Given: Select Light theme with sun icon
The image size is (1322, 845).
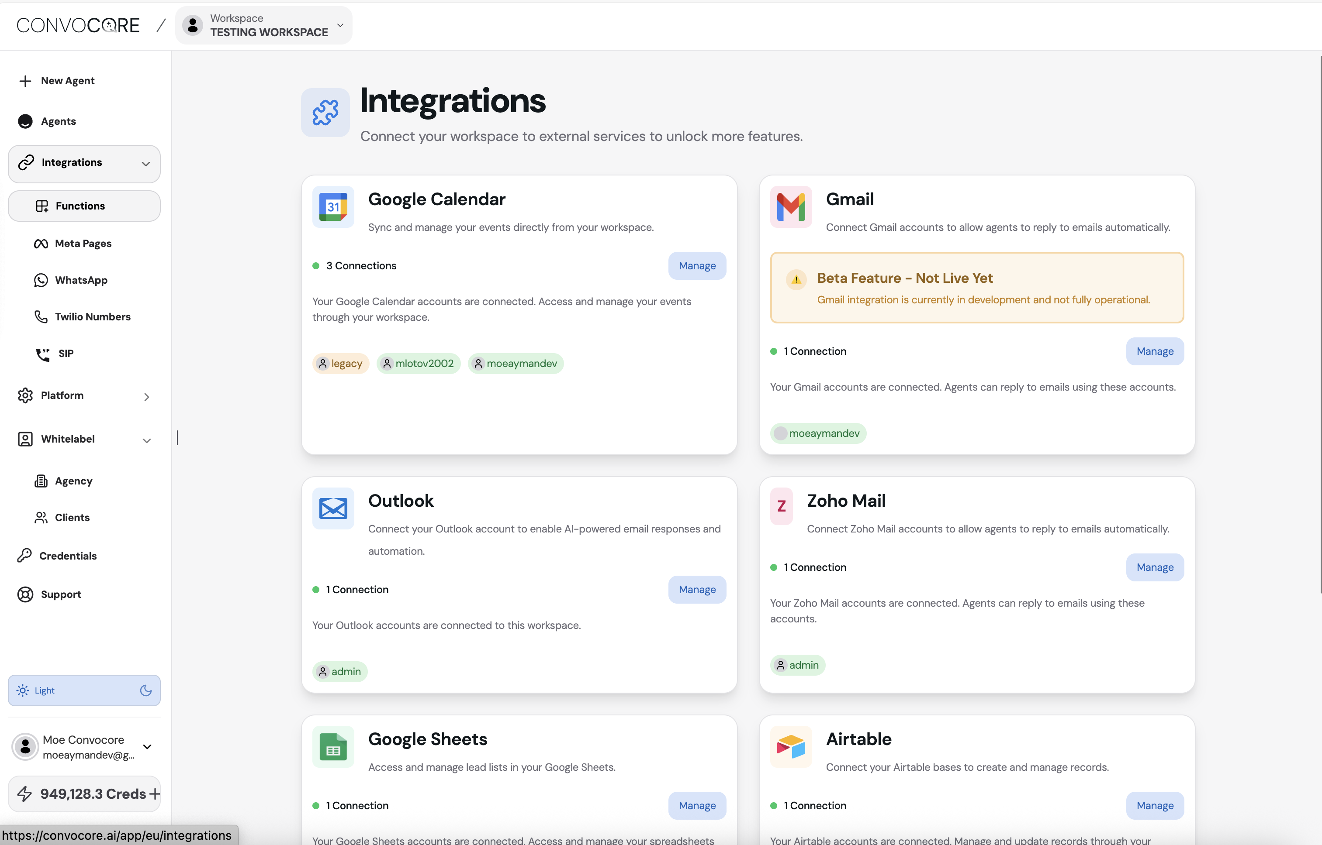Looking at the screenshot, I should [x=23, y=690].
